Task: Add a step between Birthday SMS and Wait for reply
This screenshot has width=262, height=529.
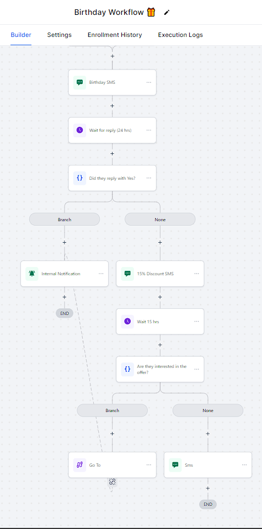Action: pos(113,106)
